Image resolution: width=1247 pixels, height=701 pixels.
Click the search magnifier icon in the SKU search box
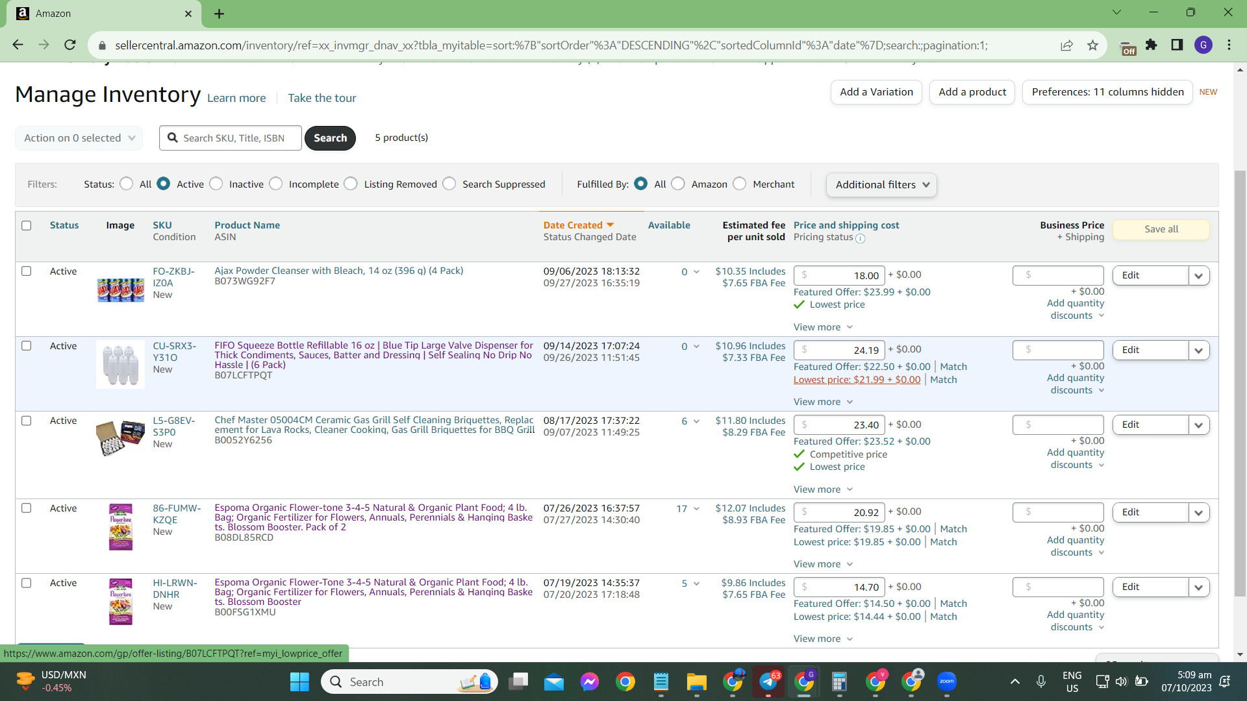coord(173,138)
